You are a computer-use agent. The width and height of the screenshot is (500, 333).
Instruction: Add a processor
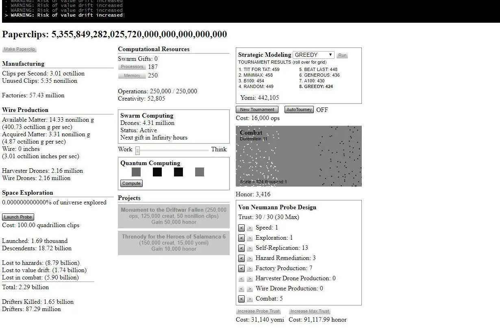pos(132,67)
